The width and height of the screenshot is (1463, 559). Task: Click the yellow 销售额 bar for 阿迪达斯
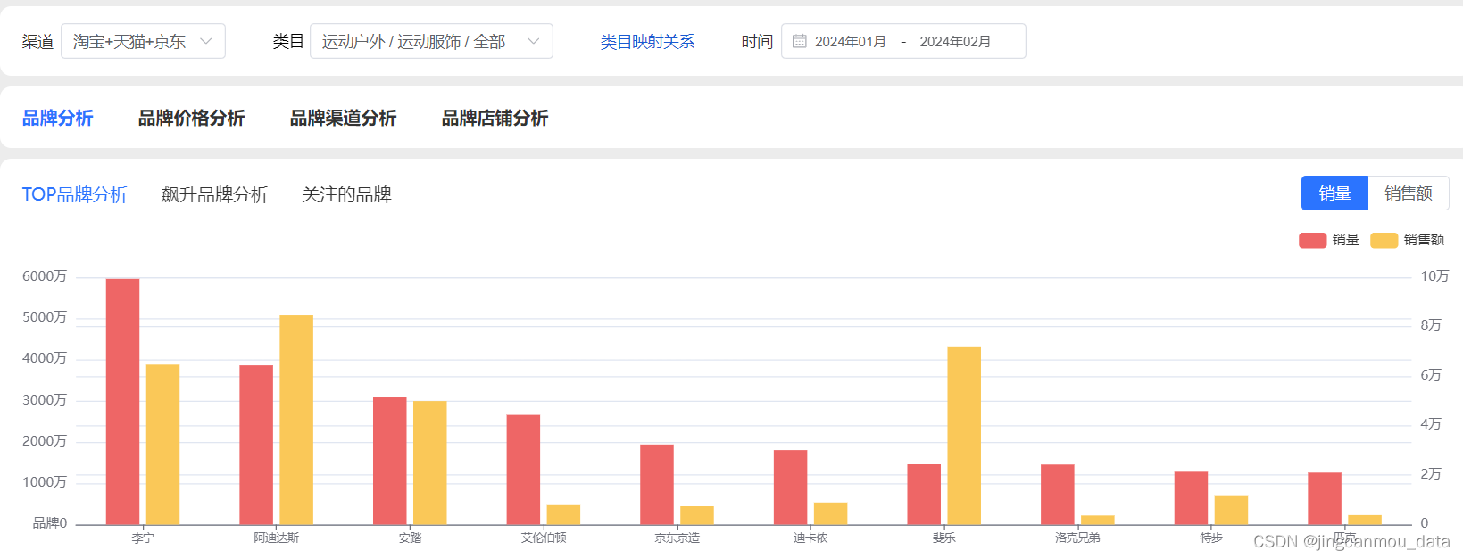pos(296,419)
